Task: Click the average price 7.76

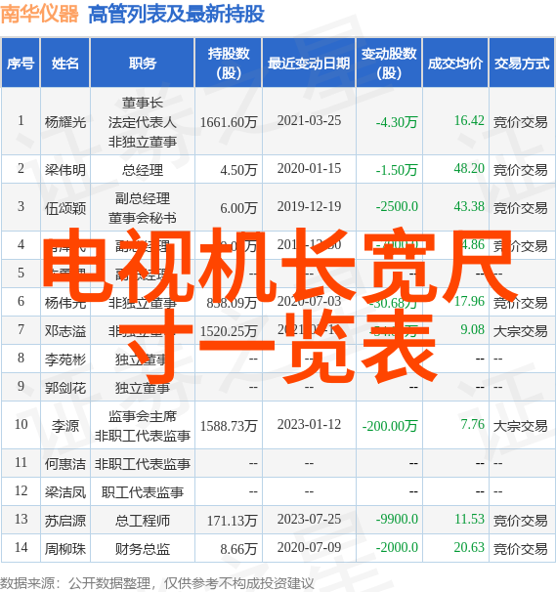Action: pos(472,424)
